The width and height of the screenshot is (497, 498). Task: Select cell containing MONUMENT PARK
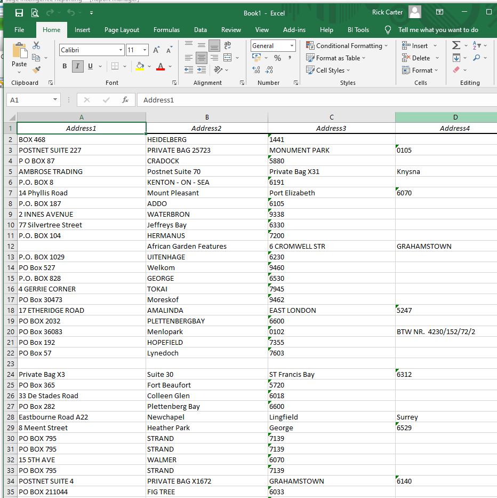pyautogui.click(x=331, y=150)
